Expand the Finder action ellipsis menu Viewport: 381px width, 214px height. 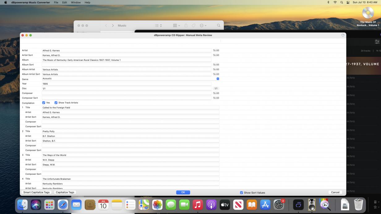click(203, 26)
